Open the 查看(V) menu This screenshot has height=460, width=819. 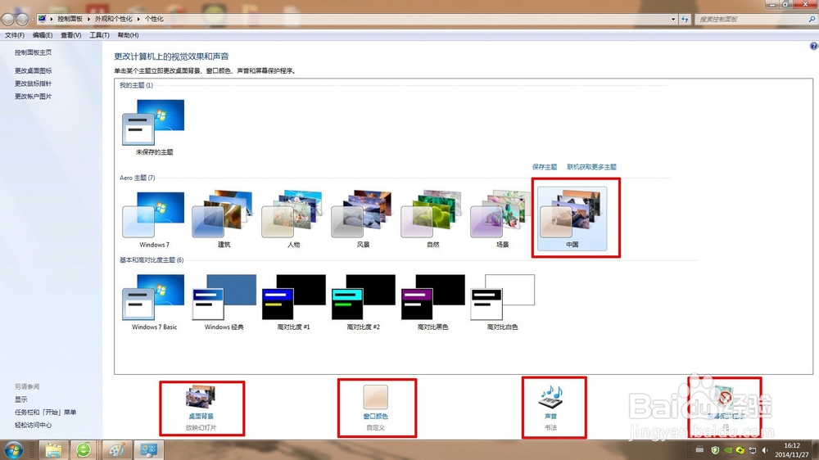click(70, 35)
